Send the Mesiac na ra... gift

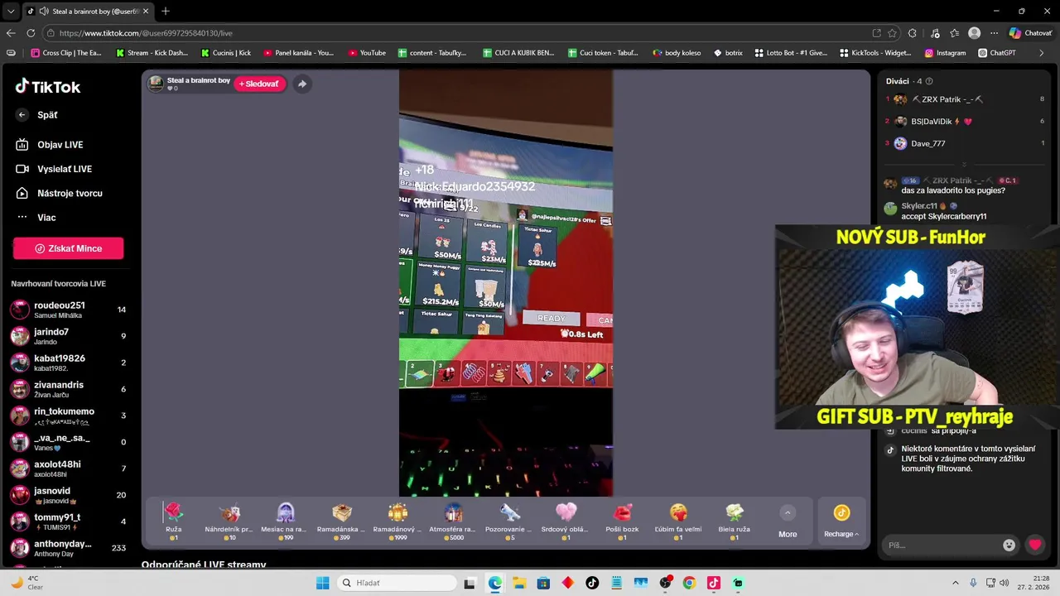click(286, 521)
